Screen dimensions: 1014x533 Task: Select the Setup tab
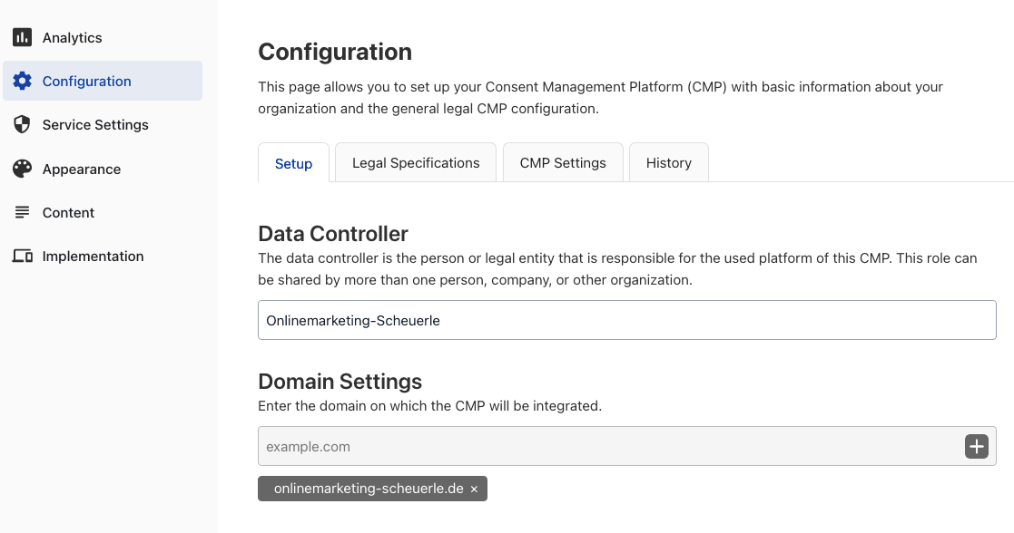293,163
